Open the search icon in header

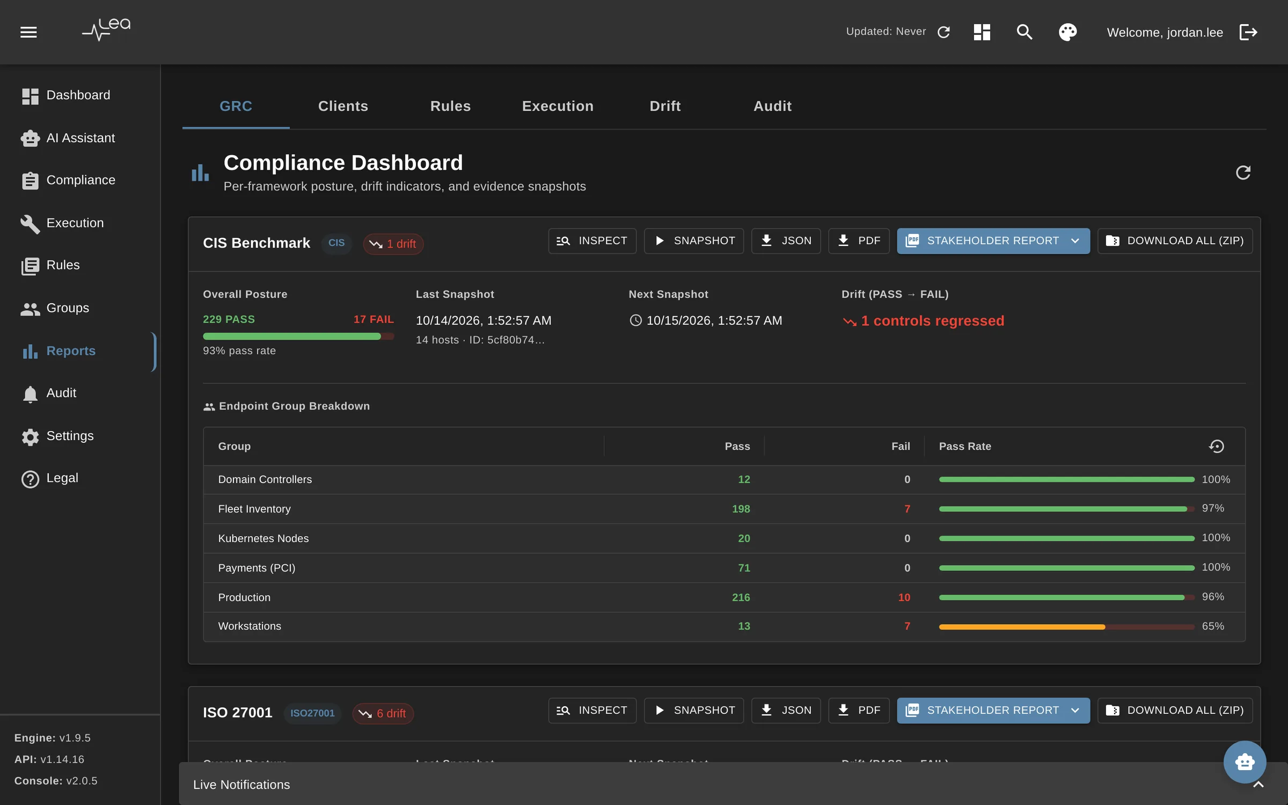click(x=1024, y=32)
